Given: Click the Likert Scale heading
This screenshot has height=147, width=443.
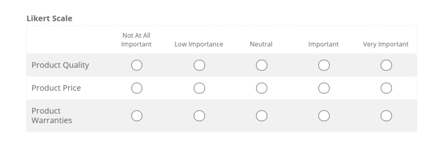Looking at the screenshot, I should [x=50, y=18].
